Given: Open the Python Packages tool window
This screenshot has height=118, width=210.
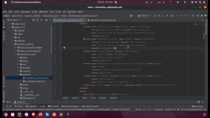Looking at the screenshot, I should pyautogui.click(x=70, y=106).
